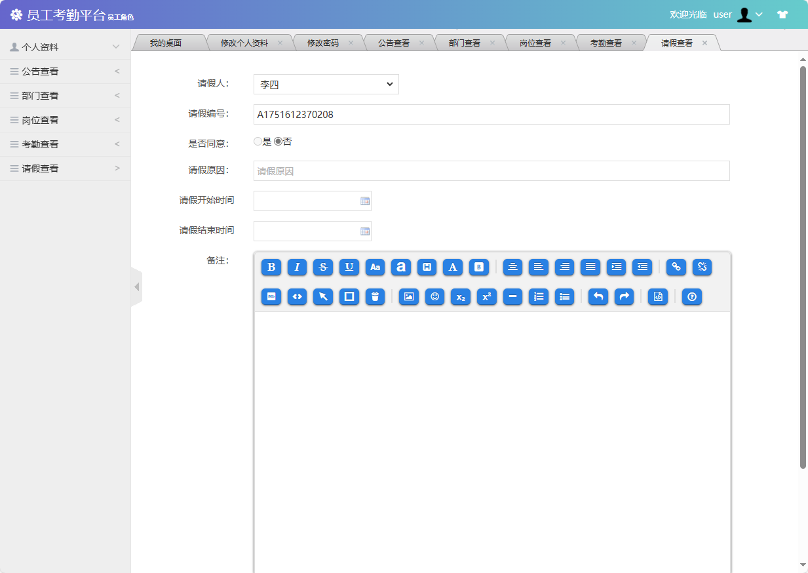808x573 pixels.
Task: Open the 请假人 dropdown
Action: [x=326, y=84]
